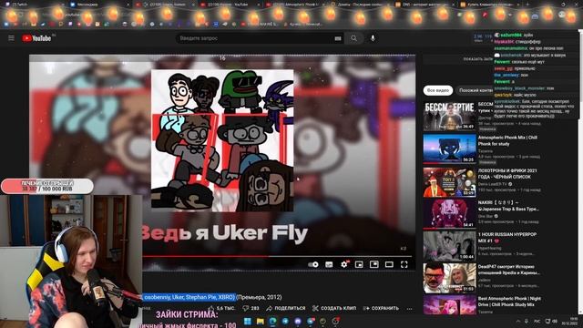Click the (Премьера, 2012) title text

(259, 297)
